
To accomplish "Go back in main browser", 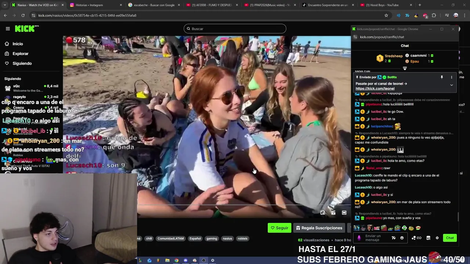I will point(5,15).
